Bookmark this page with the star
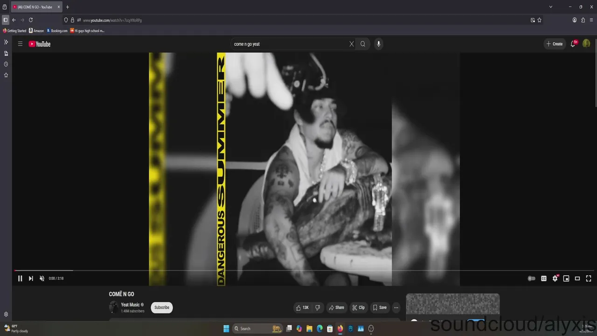597x336 pixels. 540,20
